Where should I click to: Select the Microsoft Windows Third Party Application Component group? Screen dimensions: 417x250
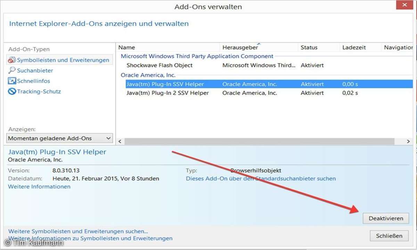tap(197, 56)
